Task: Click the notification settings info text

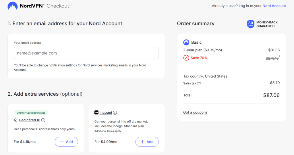Action: 80,68
